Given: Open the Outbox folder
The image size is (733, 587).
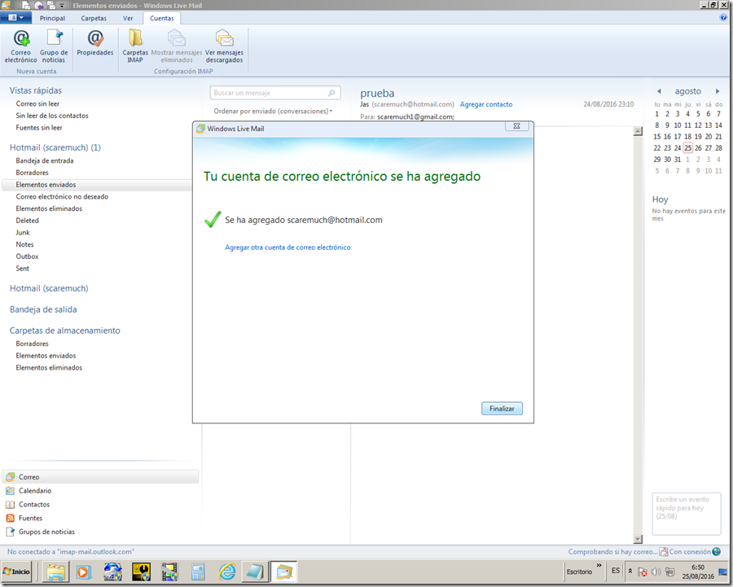Looking at the screenshot, I should coord(27,256).
